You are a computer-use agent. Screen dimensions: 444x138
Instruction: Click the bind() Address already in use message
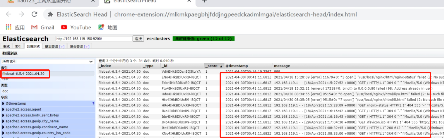pos(353,88)
